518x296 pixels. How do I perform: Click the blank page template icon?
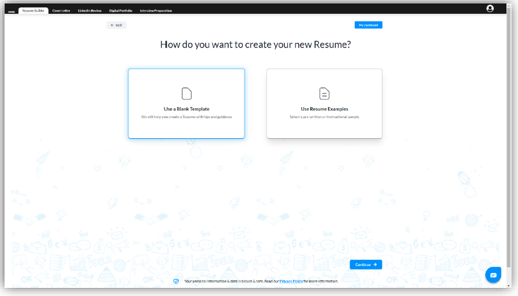pyautogui.click(x=186, y=93)
